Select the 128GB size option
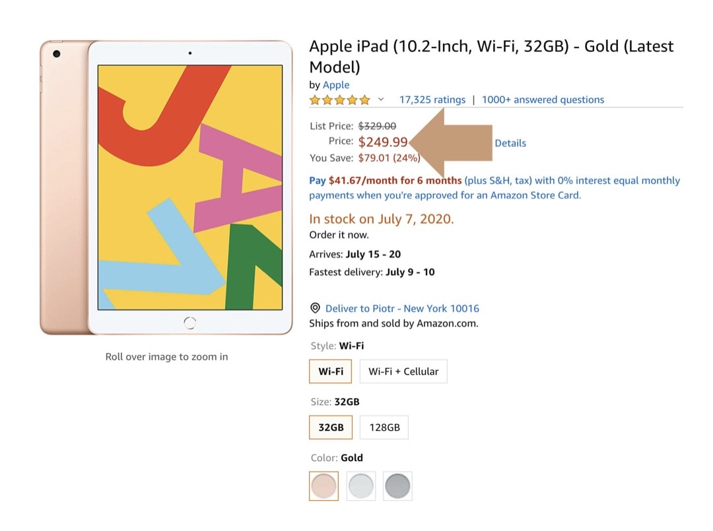Viewport: 713px width, 531px height. coord(384,427)
